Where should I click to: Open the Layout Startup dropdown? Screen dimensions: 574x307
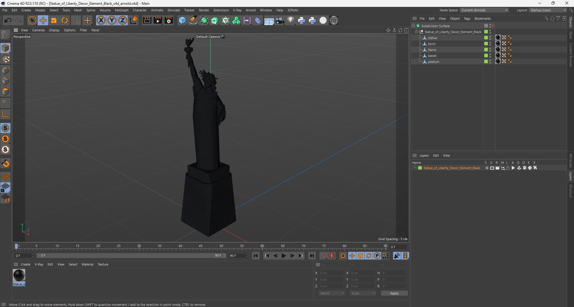tap(548, 10)
